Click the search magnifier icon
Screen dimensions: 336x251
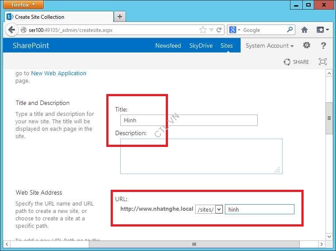pos(290,30)
